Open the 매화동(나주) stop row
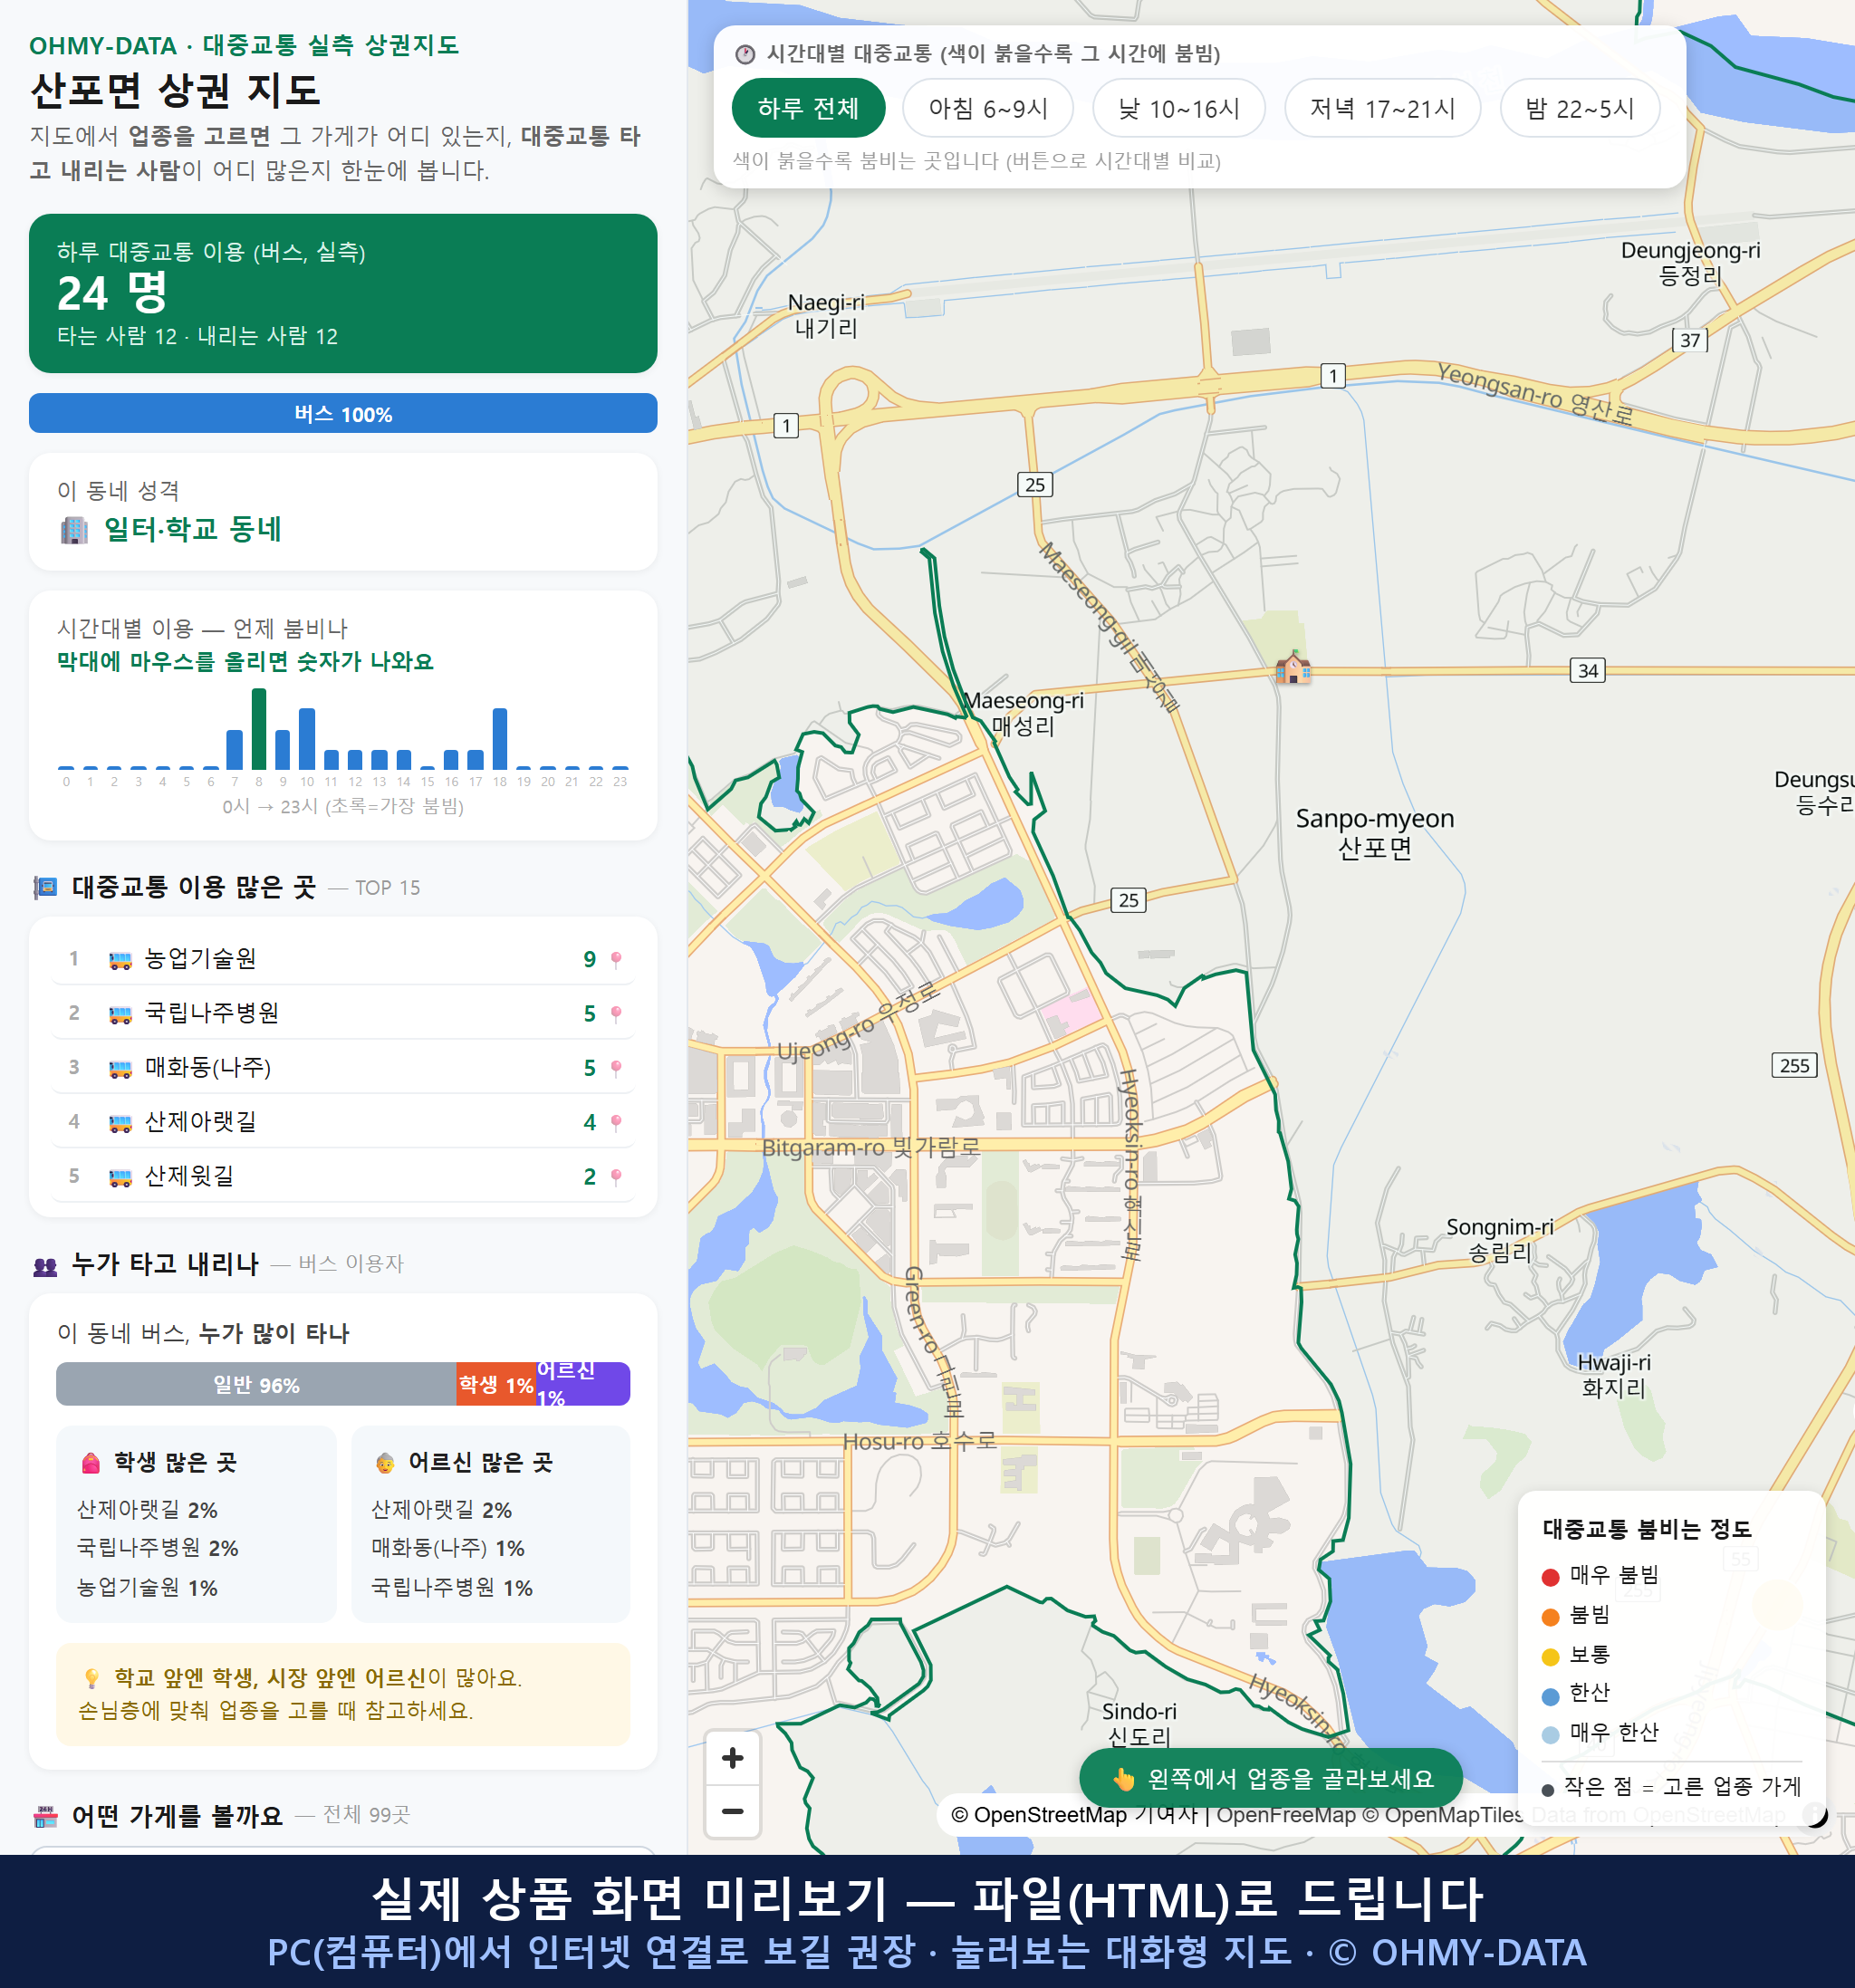Image resolution: width=1855 pixels, height=1988 pixels. 343,1067
